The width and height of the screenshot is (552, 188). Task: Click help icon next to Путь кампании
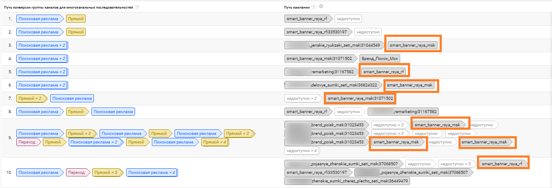click(314, 7)
